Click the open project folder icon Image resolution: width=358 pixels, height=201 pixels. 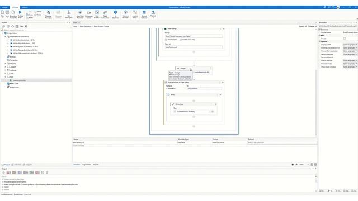[x=21, y=26]
